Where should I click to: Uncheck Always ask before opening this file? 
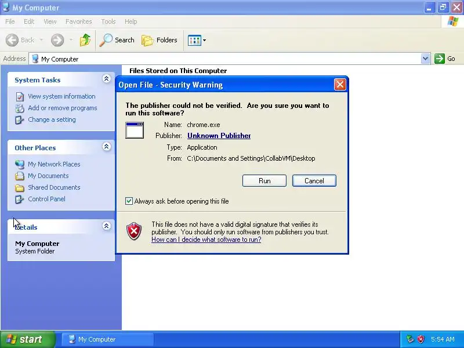tap(129, 201)
